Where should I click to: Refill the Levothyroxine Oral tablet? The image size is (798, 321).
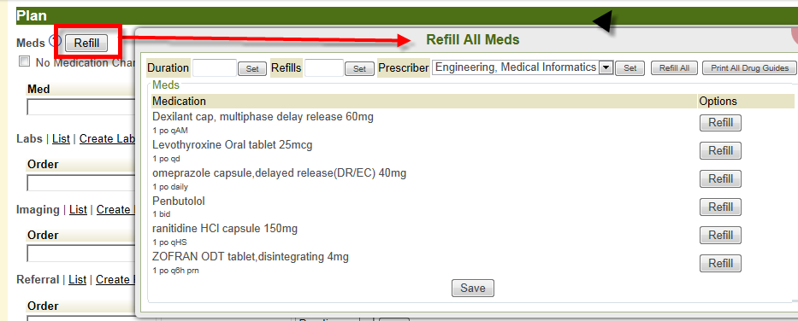pos(720,151)
